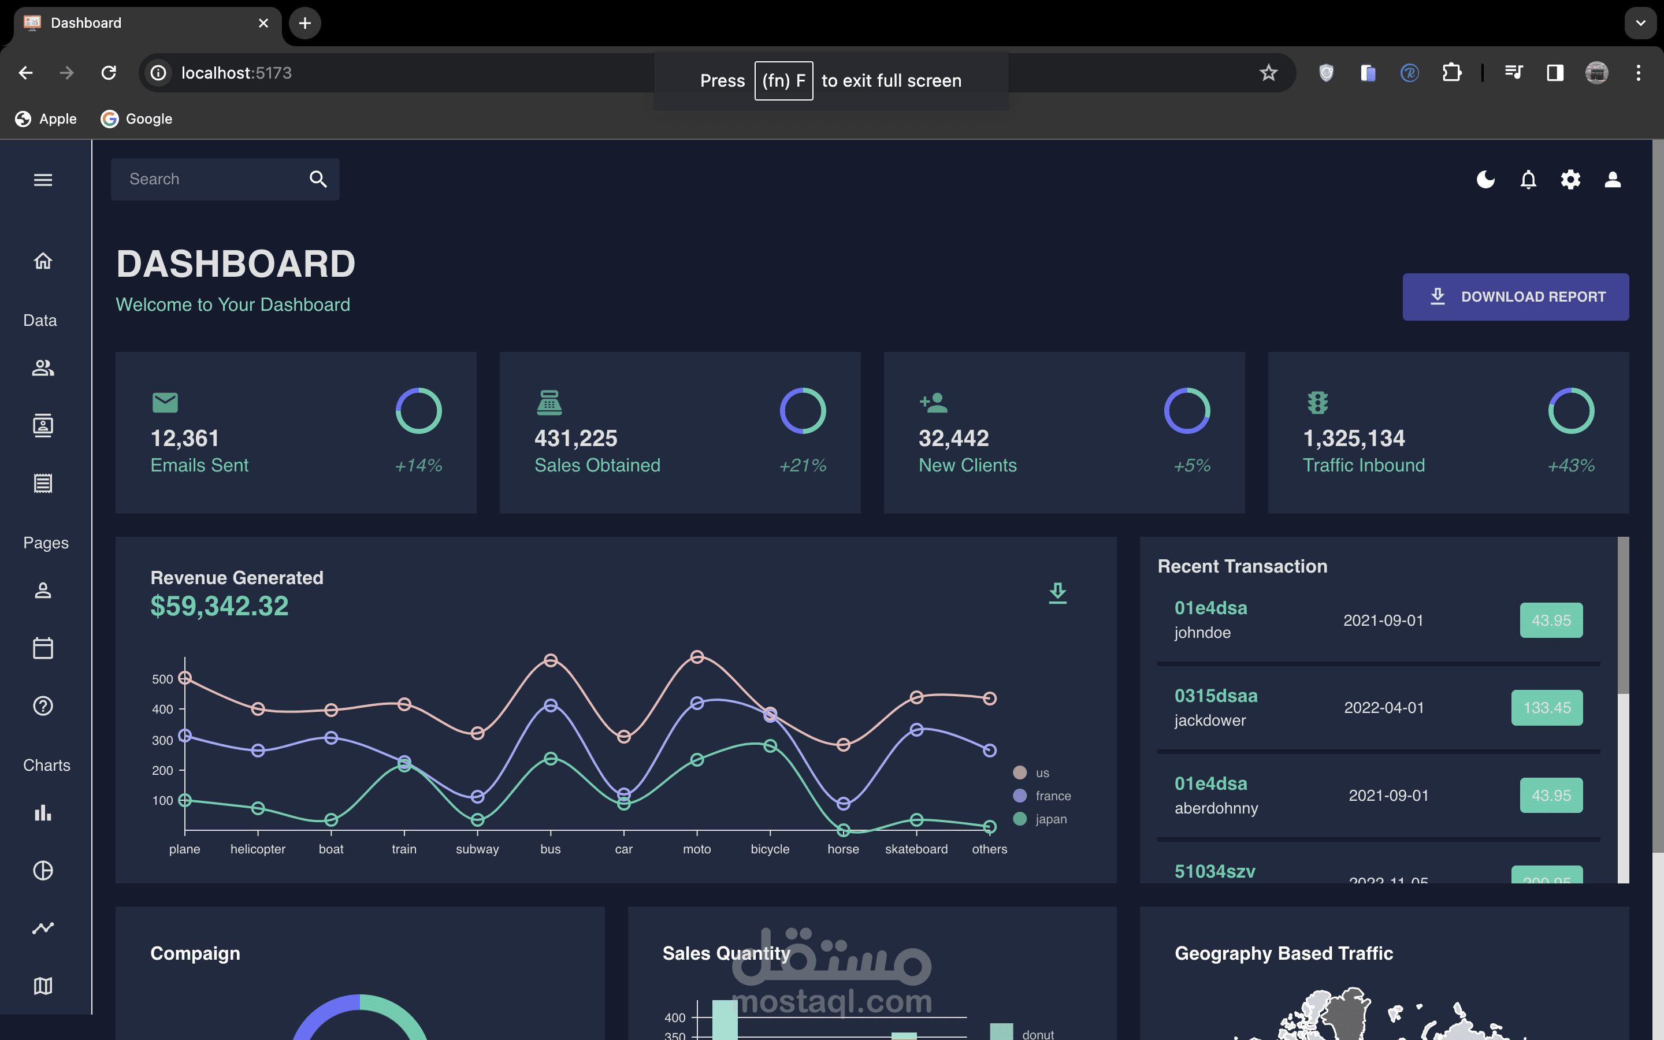Screen dimensions: 1664x1040
Task: Expand the tab search dropdown arrow
Action: pos(1641,23)
